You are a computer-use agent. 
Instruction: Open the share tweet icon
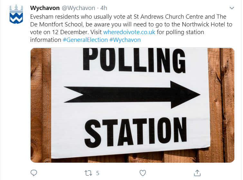click(197, 173)
